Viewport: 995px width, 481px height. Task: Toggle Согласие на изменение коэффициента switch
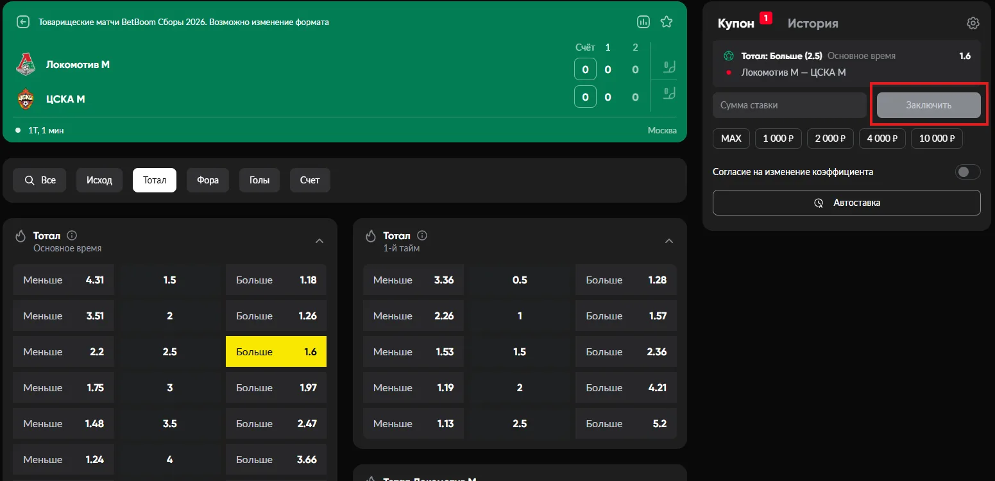pos(968,172)
